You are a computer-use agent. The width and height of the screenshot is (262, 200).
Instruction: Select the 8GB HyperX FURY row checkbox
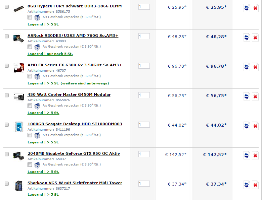[7, 7]
